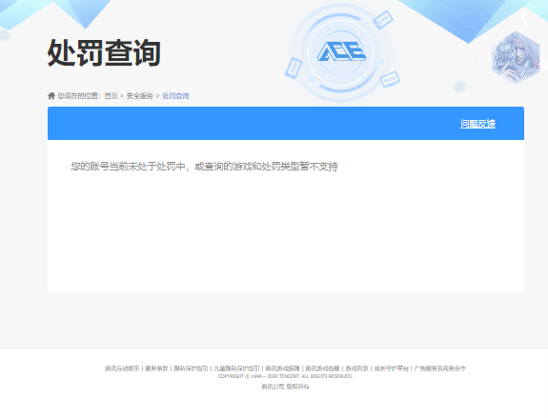The width and height of the screenshot is (548, 418).
Task: Open 广告服务及商务合作 footer link
Action: tap(440, 368)
